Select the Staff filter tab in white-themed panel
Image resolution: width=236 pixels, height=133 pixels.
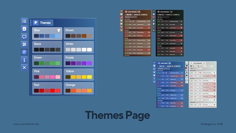tap(210, 66)
